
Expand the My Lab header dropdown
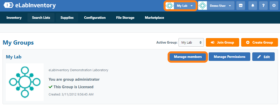192,6
